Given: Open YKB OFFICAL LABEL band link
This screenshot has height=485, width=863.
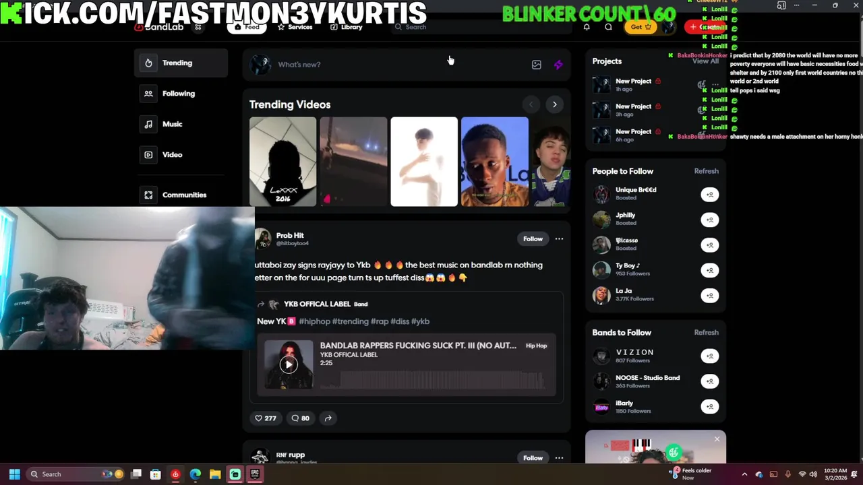Looking at the screenshot, I should tap(317, 304).
